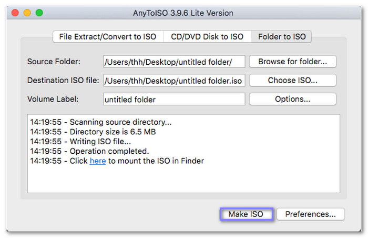The image size is (368, 238).
Task: Select the 'Operation completed.' log line
Action: tap(89, 151)
